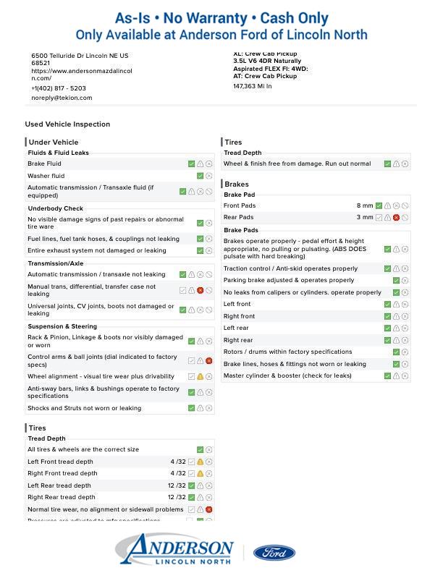This screenshot has height=573, width=443.
Task: Toggle the green pass checkbox for Brake Fluid
Action: coord(192,164)
